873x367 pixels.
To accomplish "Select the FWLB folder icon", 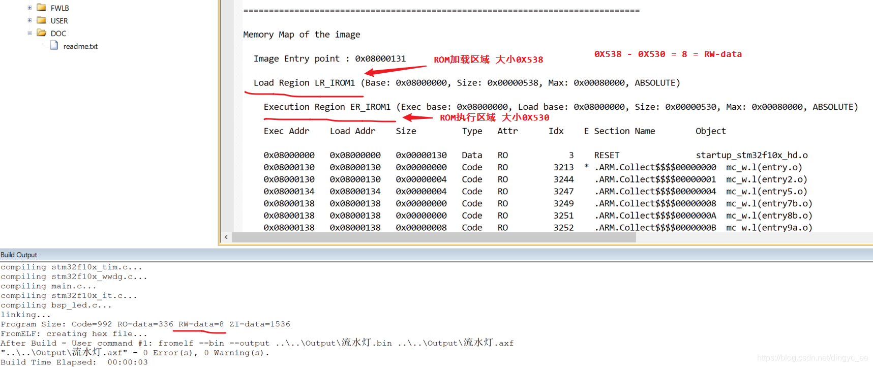I will click(x=42, y=8).
